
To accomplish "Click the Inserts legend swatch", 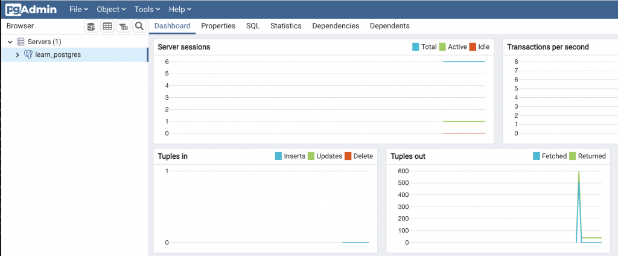I will point(279,156).
